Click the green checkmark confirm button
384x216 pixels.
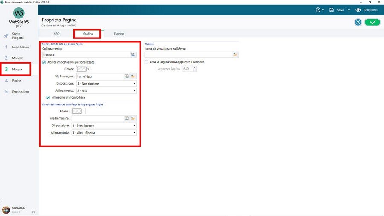click(x=372, y=22)
